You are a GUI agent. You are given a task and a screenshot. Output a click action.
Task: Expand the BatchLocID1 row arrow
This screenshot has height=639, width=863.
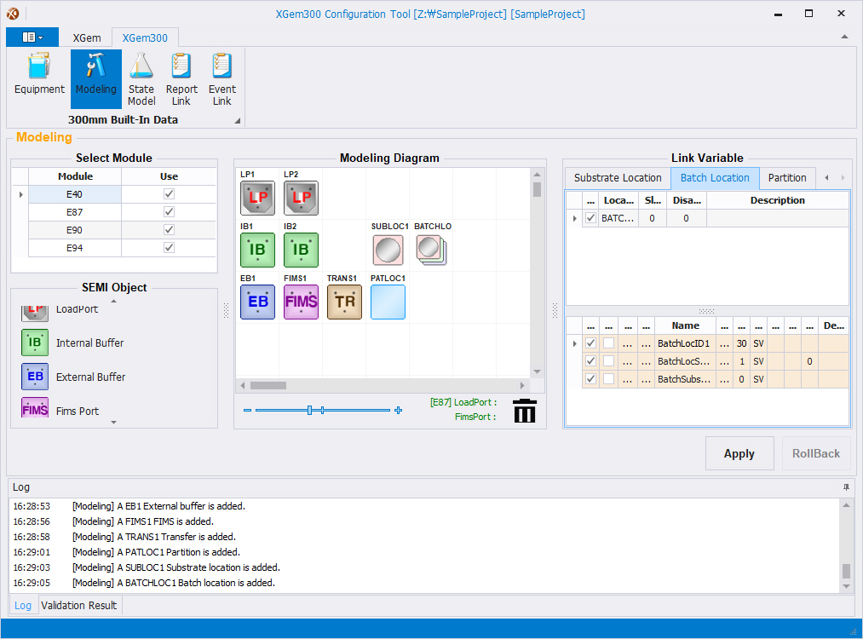pyautogui.click(x=574, y=343)
